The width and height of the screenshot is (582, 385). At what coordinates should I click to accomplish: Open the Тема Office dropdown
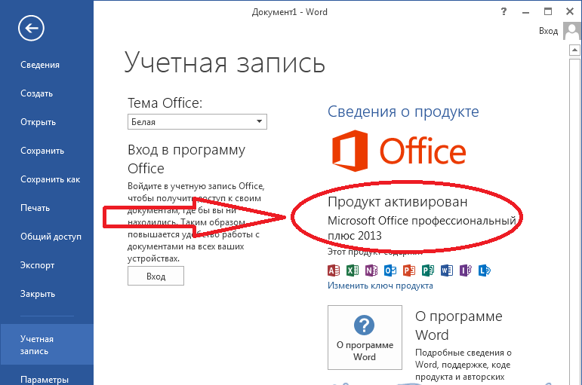tap(197, 121)
